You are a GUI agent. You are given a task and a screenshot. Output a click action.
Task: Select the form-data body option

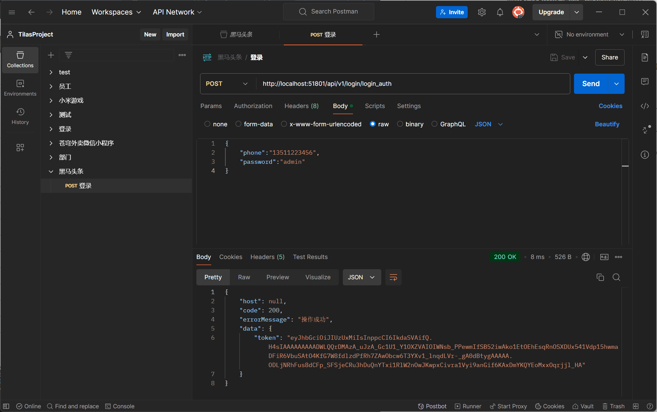[x=238, y=124]
